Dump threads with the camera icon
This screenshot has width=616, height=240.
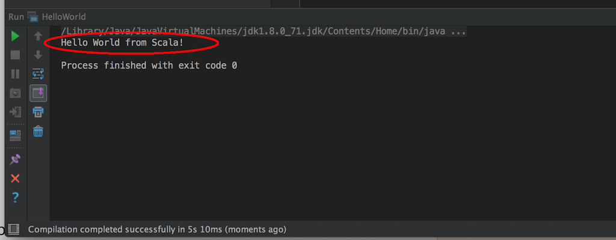[x=15, y=93]
